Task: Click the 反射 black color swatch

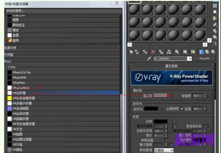Action: click(161, 121)
